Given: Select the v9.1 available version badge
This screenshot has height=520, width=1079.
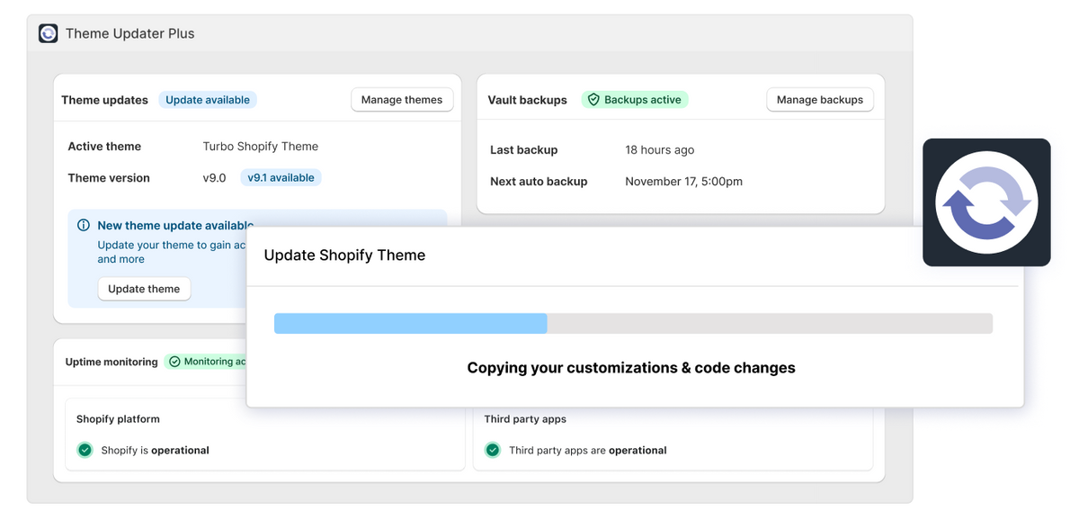Looking at the screenshot, I should (281, 178).
